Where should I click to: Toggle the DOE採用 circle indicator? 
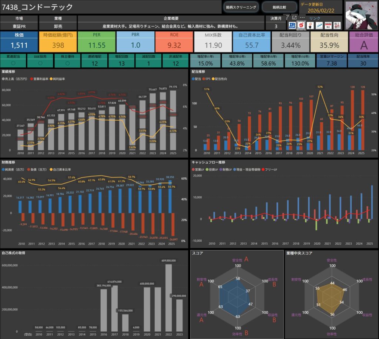pyautogui.click(x=40, y=63)
